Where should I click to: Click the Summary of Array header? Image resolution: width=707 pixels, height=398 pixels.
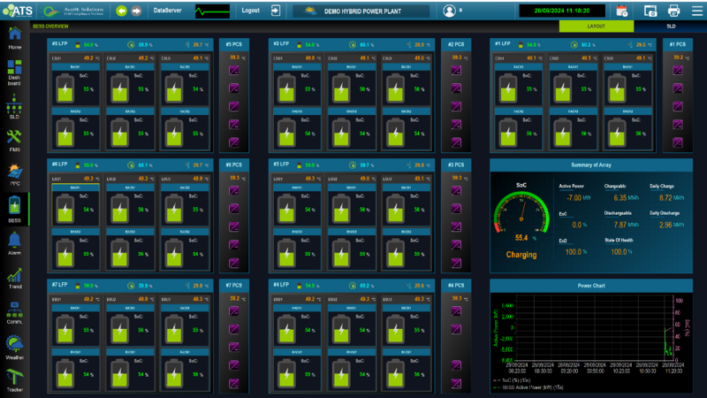click(591, 165)
